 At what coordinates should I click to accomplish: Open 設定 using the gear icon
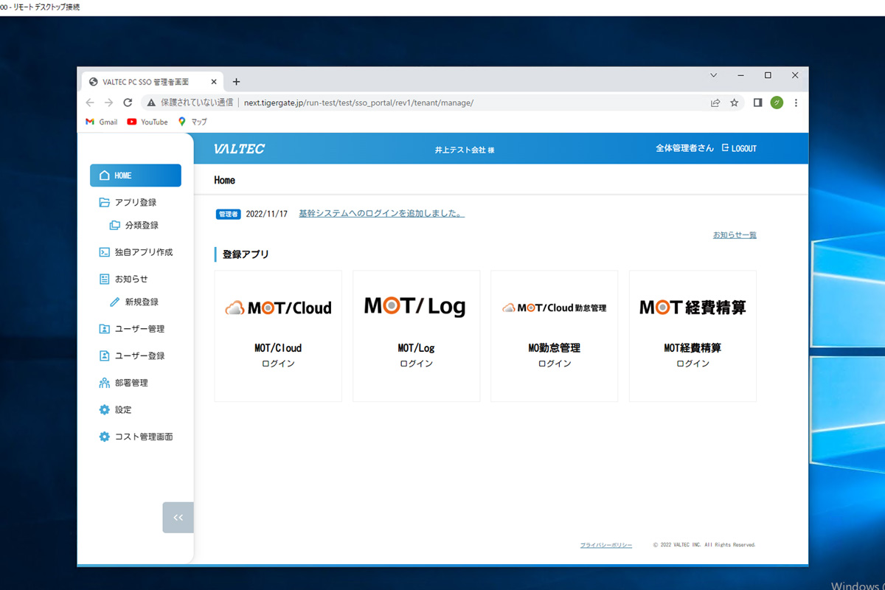[x=104, y=409]
